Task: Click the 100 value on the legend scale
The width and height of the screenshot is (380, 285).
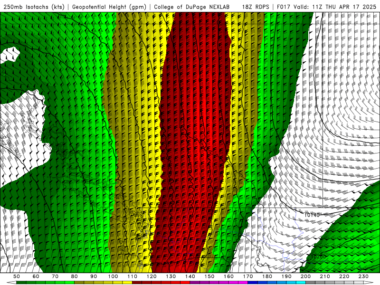Action: 113,276
